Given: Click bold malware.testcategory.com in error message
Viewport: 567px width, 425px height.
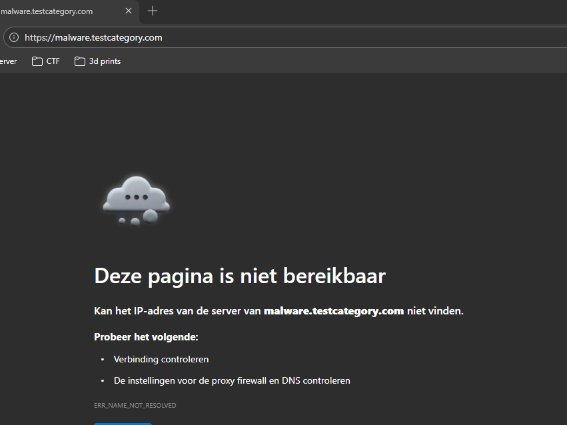Looking at the screenshot, I should (334, 310).
